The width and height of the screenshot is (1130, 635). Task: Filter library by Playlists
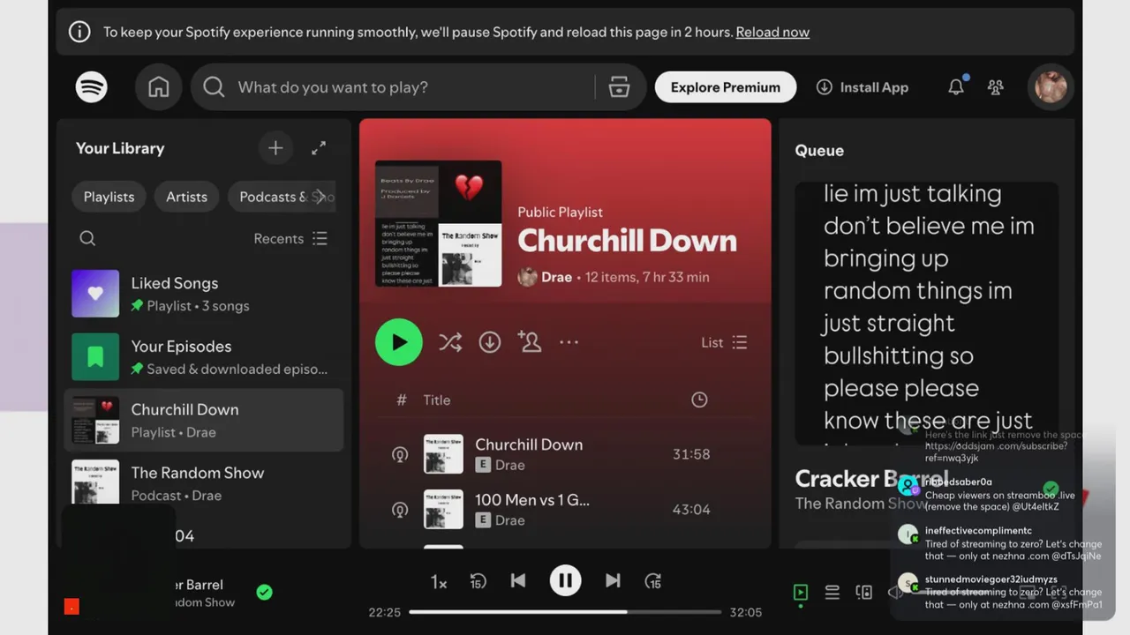(x=109, y=197)
